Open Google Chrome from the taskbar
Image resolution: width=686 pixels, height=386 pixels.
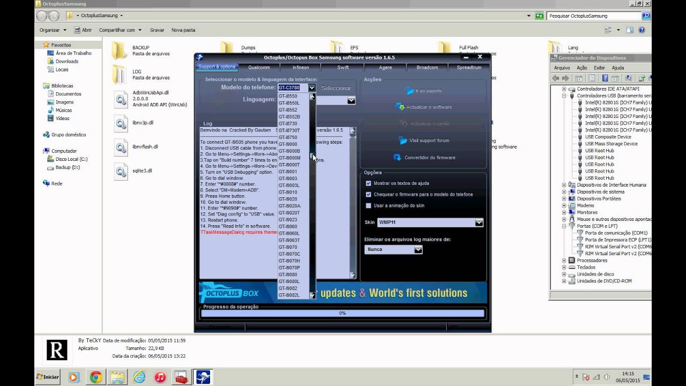pos(96,377)
